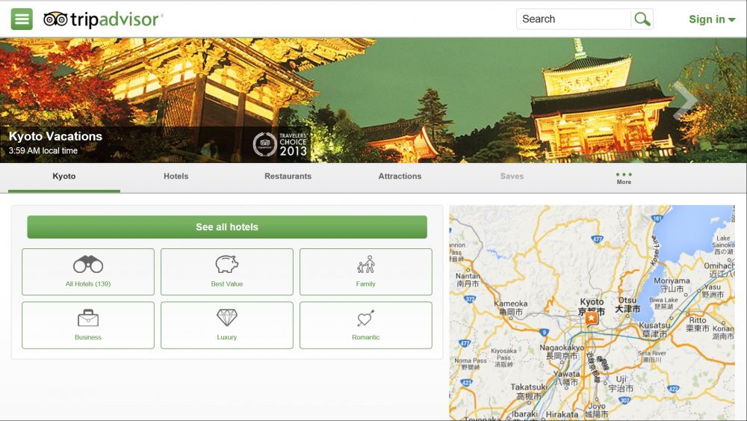Click the orange star map marker
This screenshot has height=421, width=747.
[591, 318]
